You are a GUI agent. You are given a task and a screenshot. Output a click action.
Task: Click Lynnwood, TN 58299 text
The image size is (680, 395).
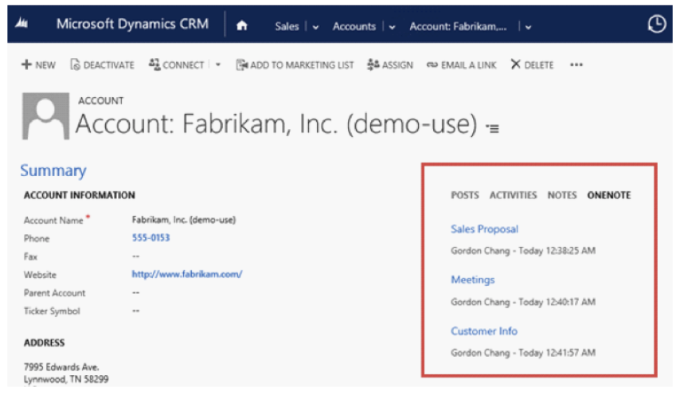point(66,379)
